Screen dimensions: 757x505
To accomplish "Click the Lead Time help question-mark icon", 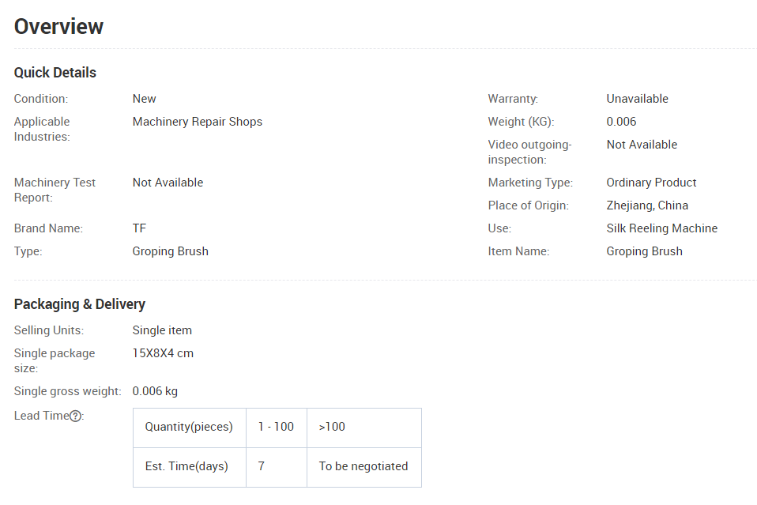I will (75, 416).
